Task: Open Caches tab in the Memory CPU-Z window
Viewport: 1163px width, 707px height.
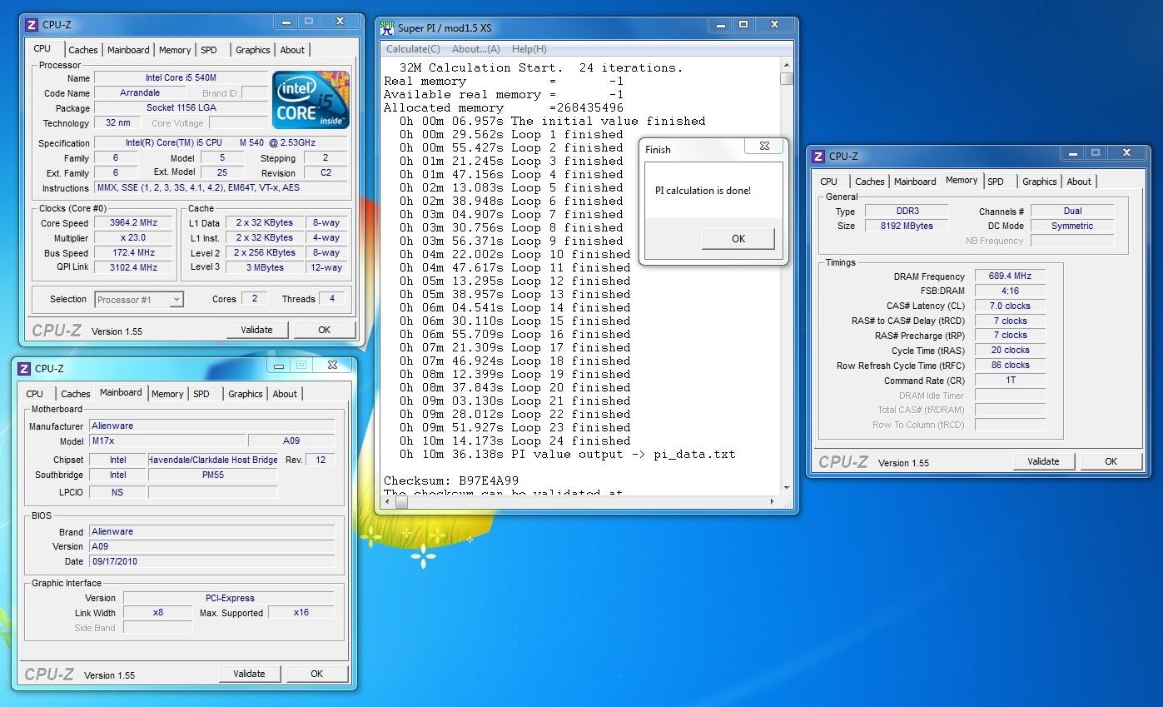Action: pos(870,182)
